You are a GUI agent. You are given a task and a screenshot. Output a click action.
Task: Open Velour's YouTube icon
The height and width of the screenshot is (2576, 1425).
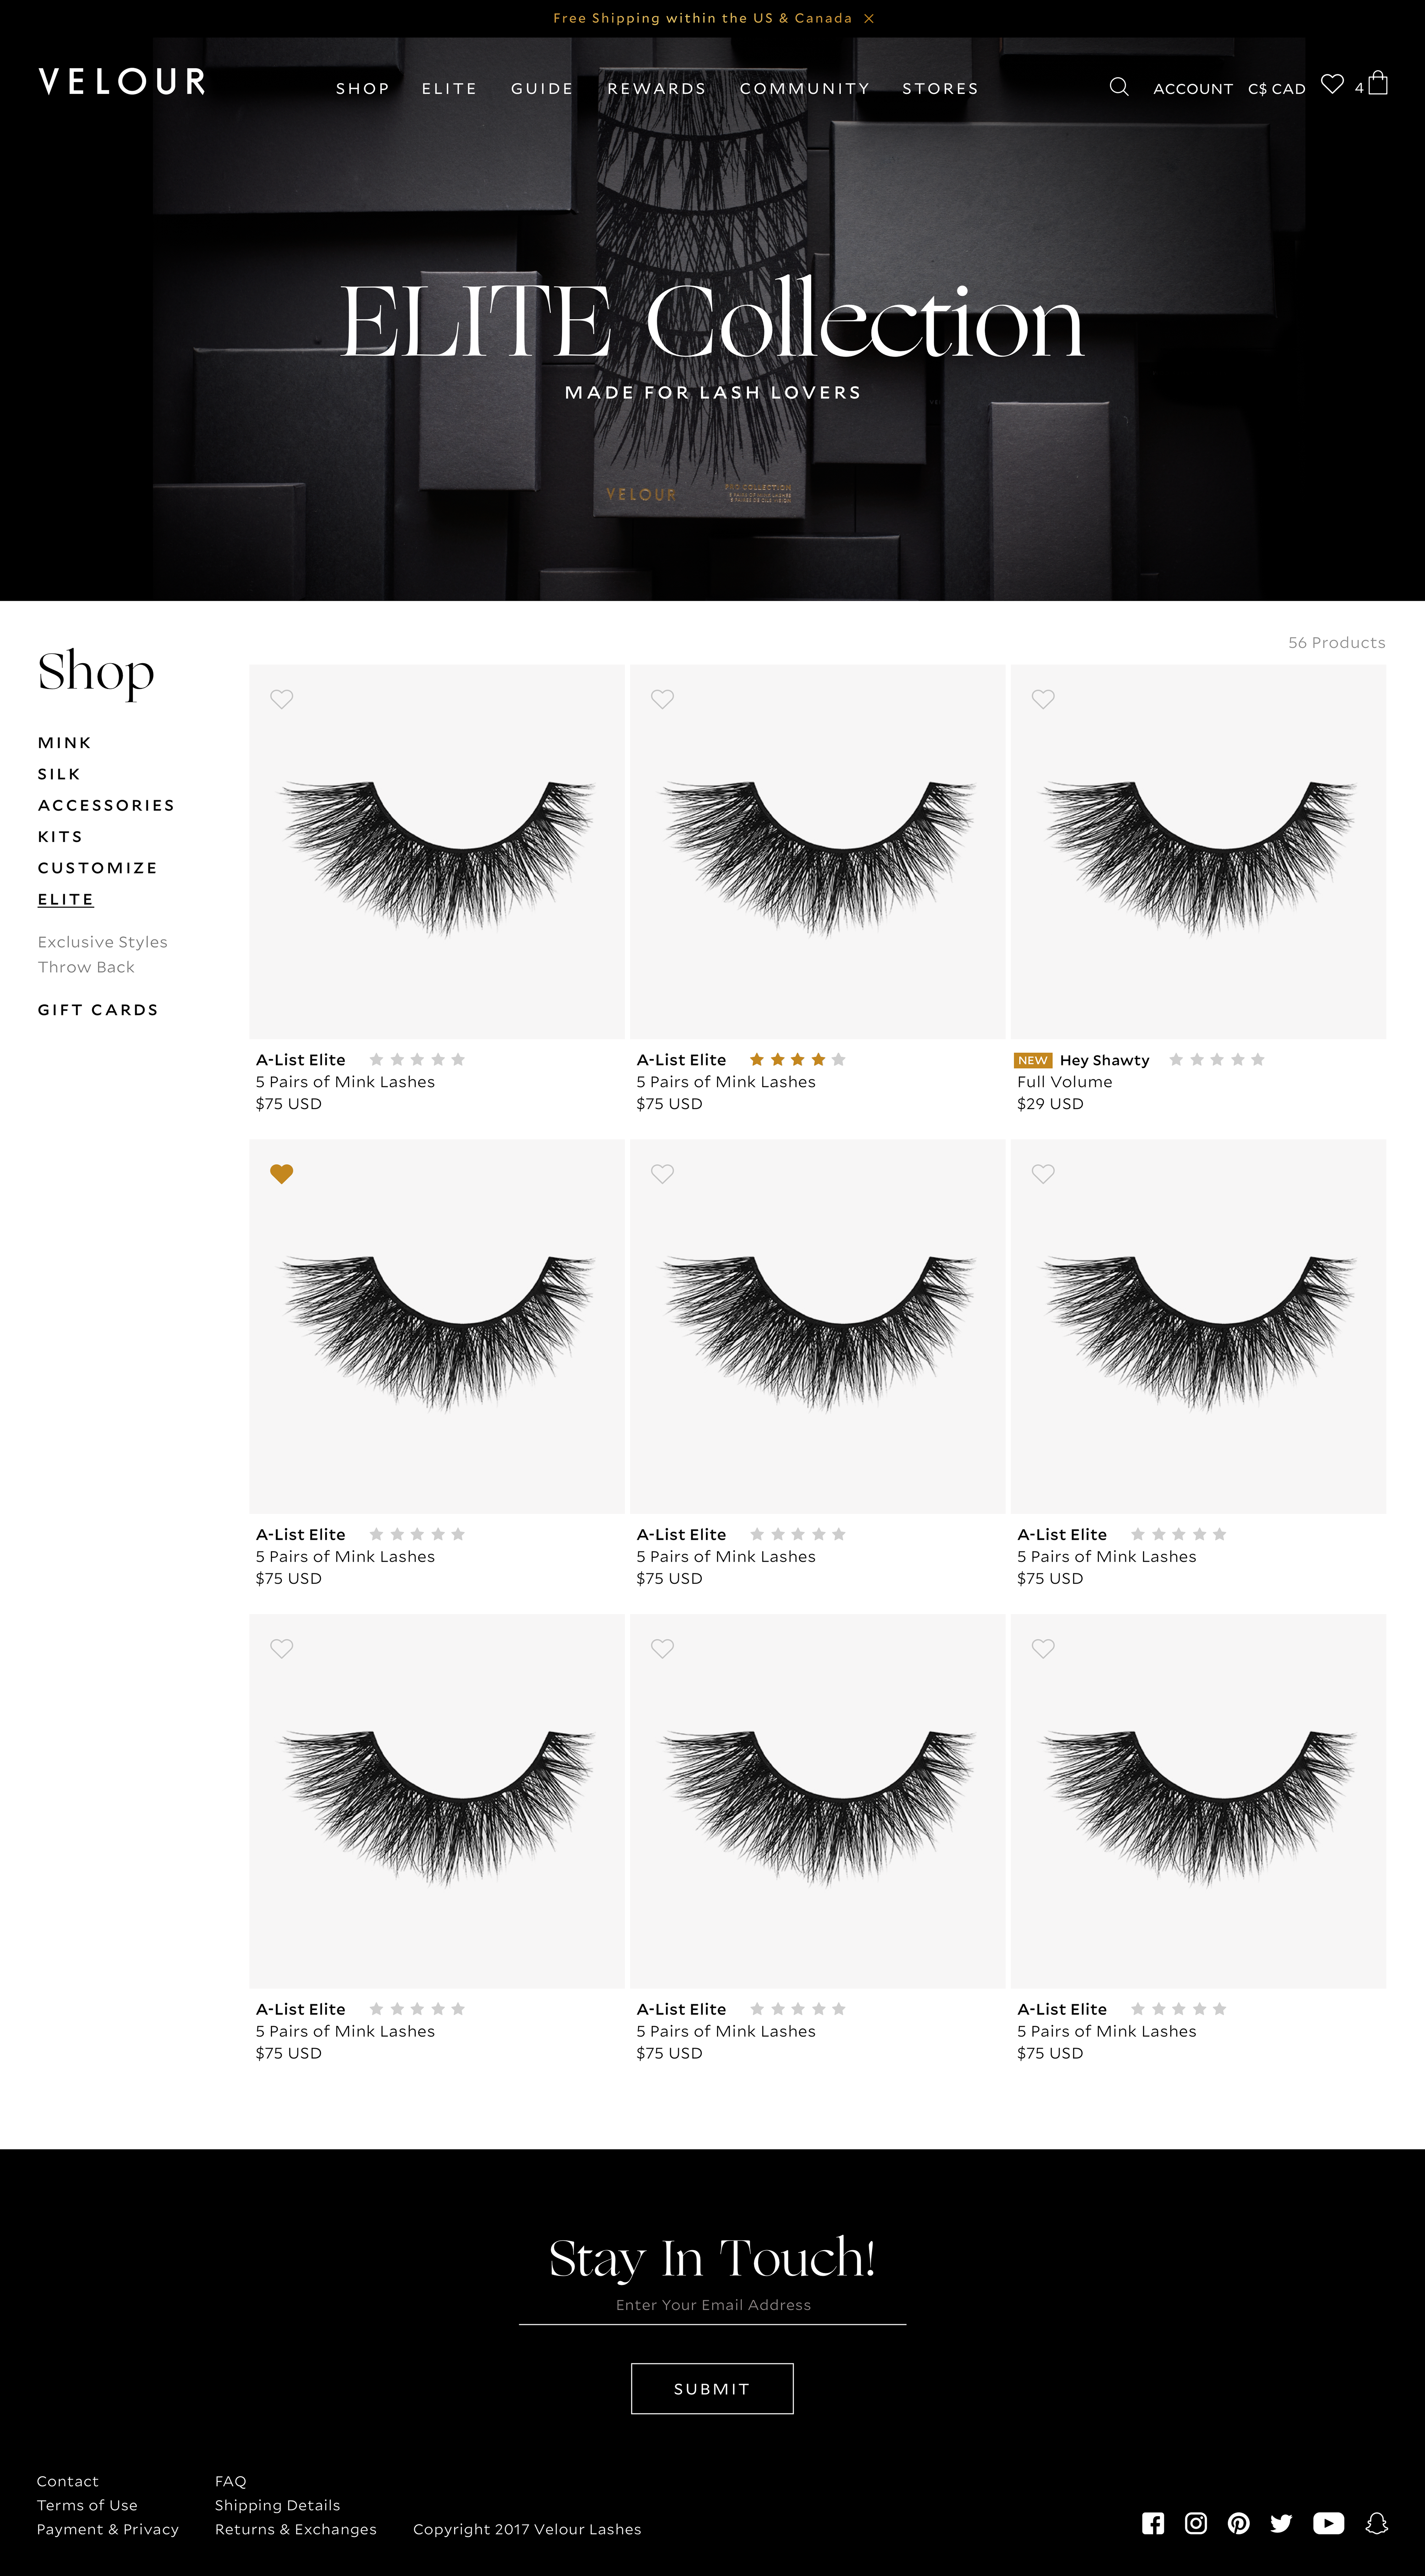click(x=1329, y=2523)
